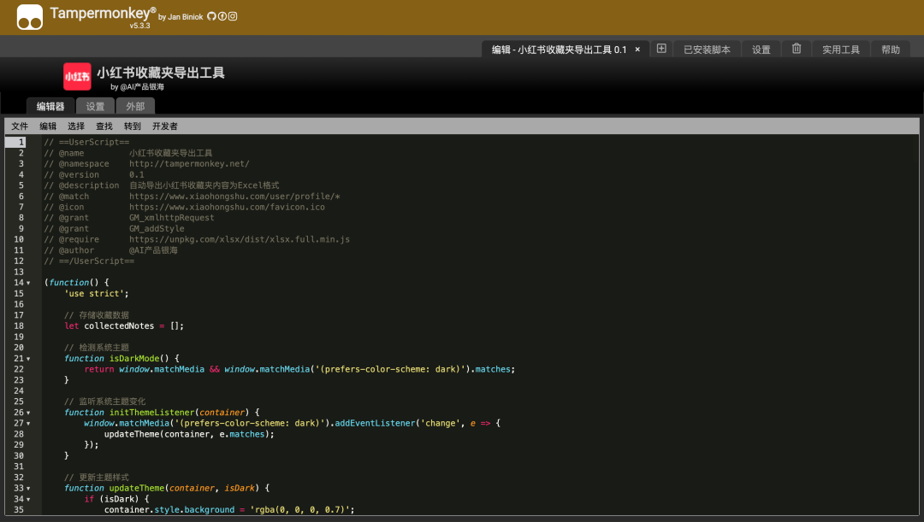The height and width of the screenshot is (522, 924).
Task: Click line number 1 in gutter
Action: pyautogui.click(x=21, y=142)
